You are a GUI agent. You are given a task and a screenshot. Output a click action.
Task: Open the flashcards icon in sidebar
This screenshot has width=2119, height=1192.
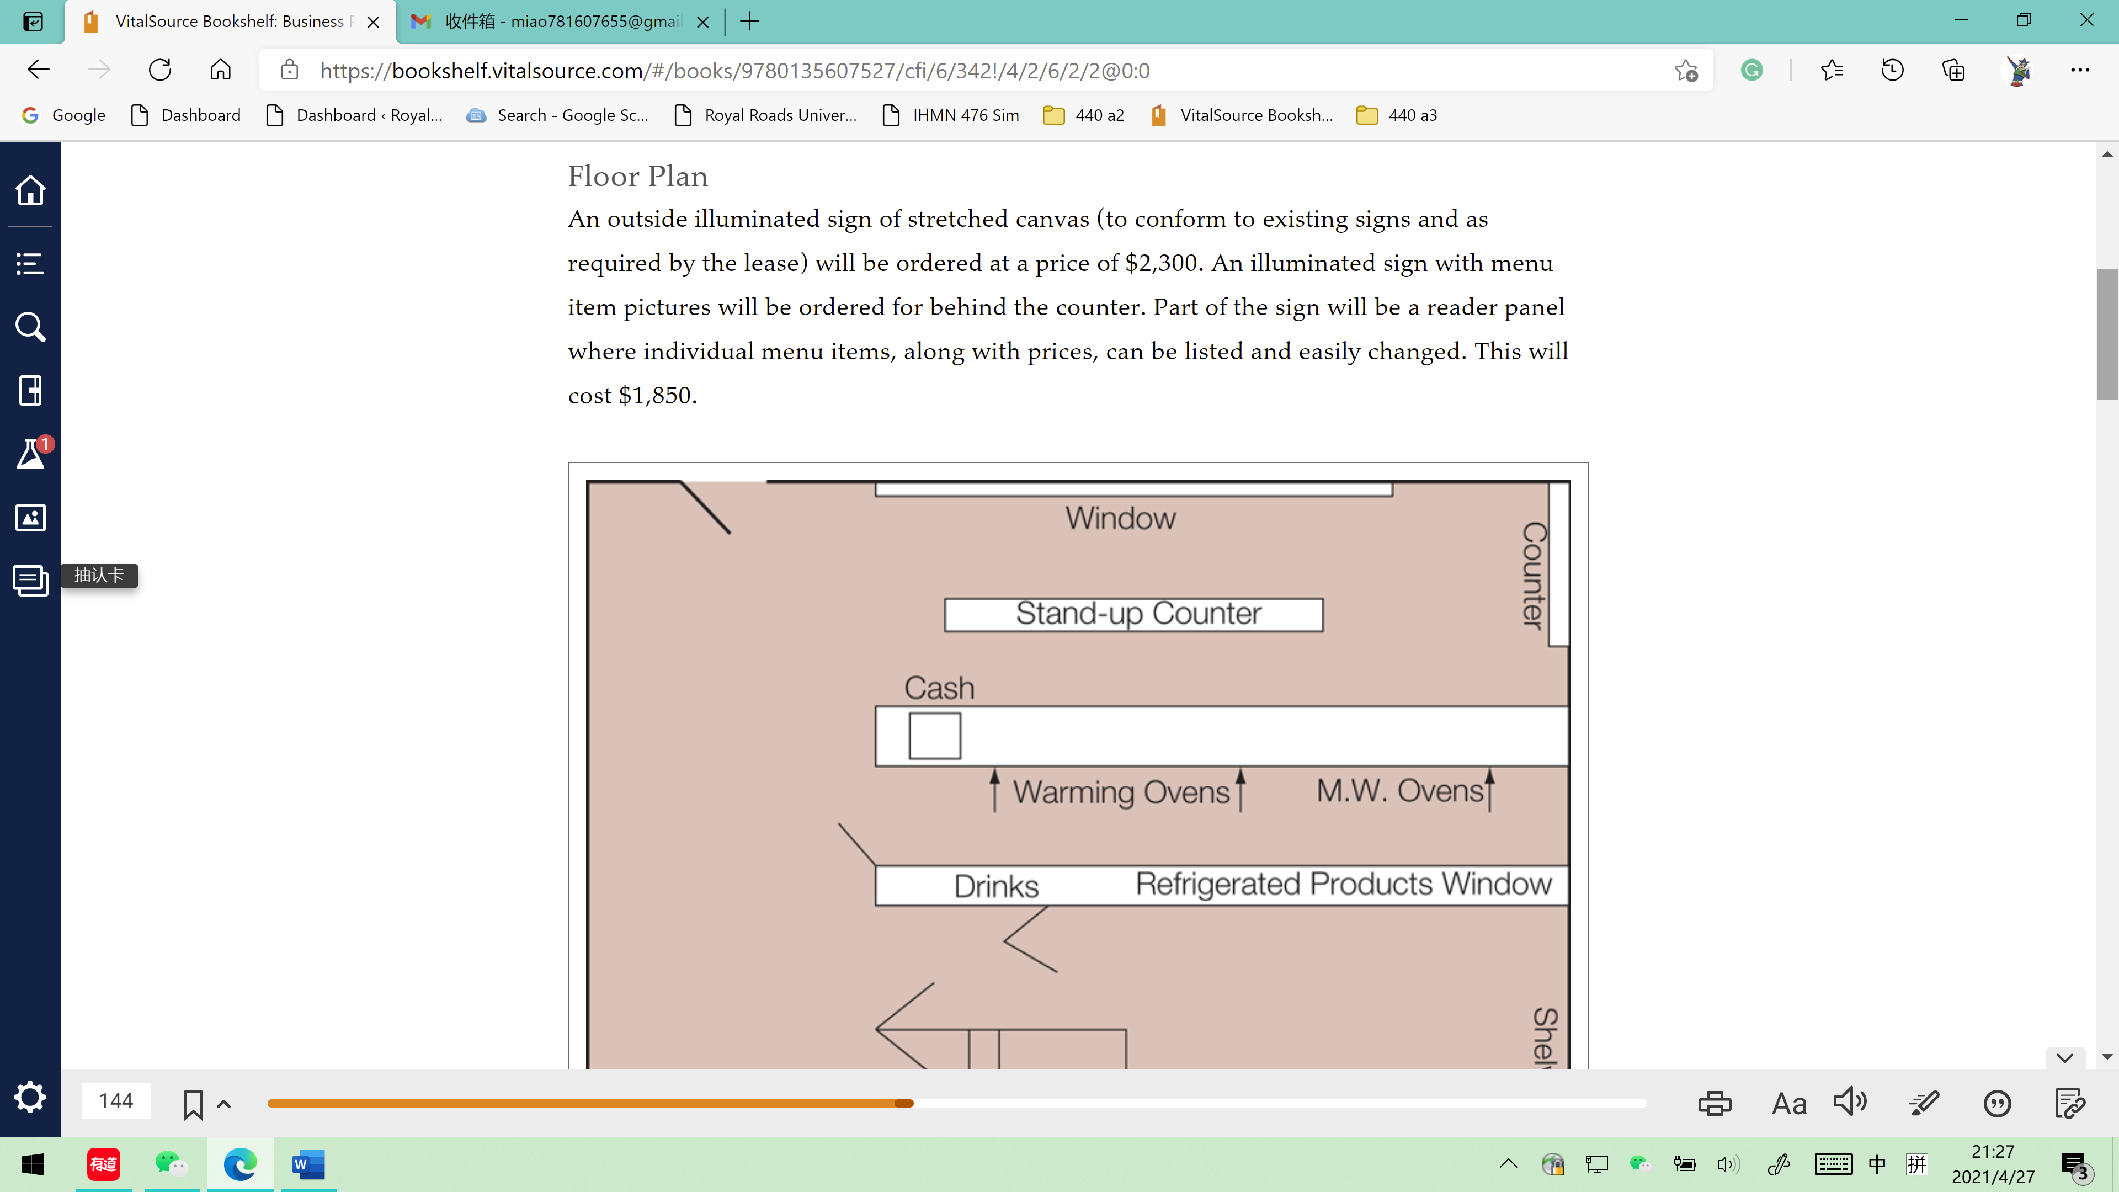[x=30, y=581]
